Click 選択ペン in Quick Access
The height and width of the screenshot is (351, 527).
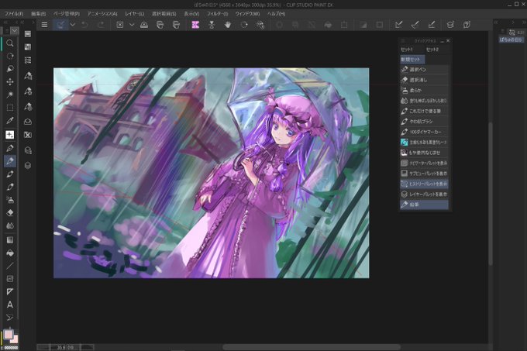[x=424, y=70]
